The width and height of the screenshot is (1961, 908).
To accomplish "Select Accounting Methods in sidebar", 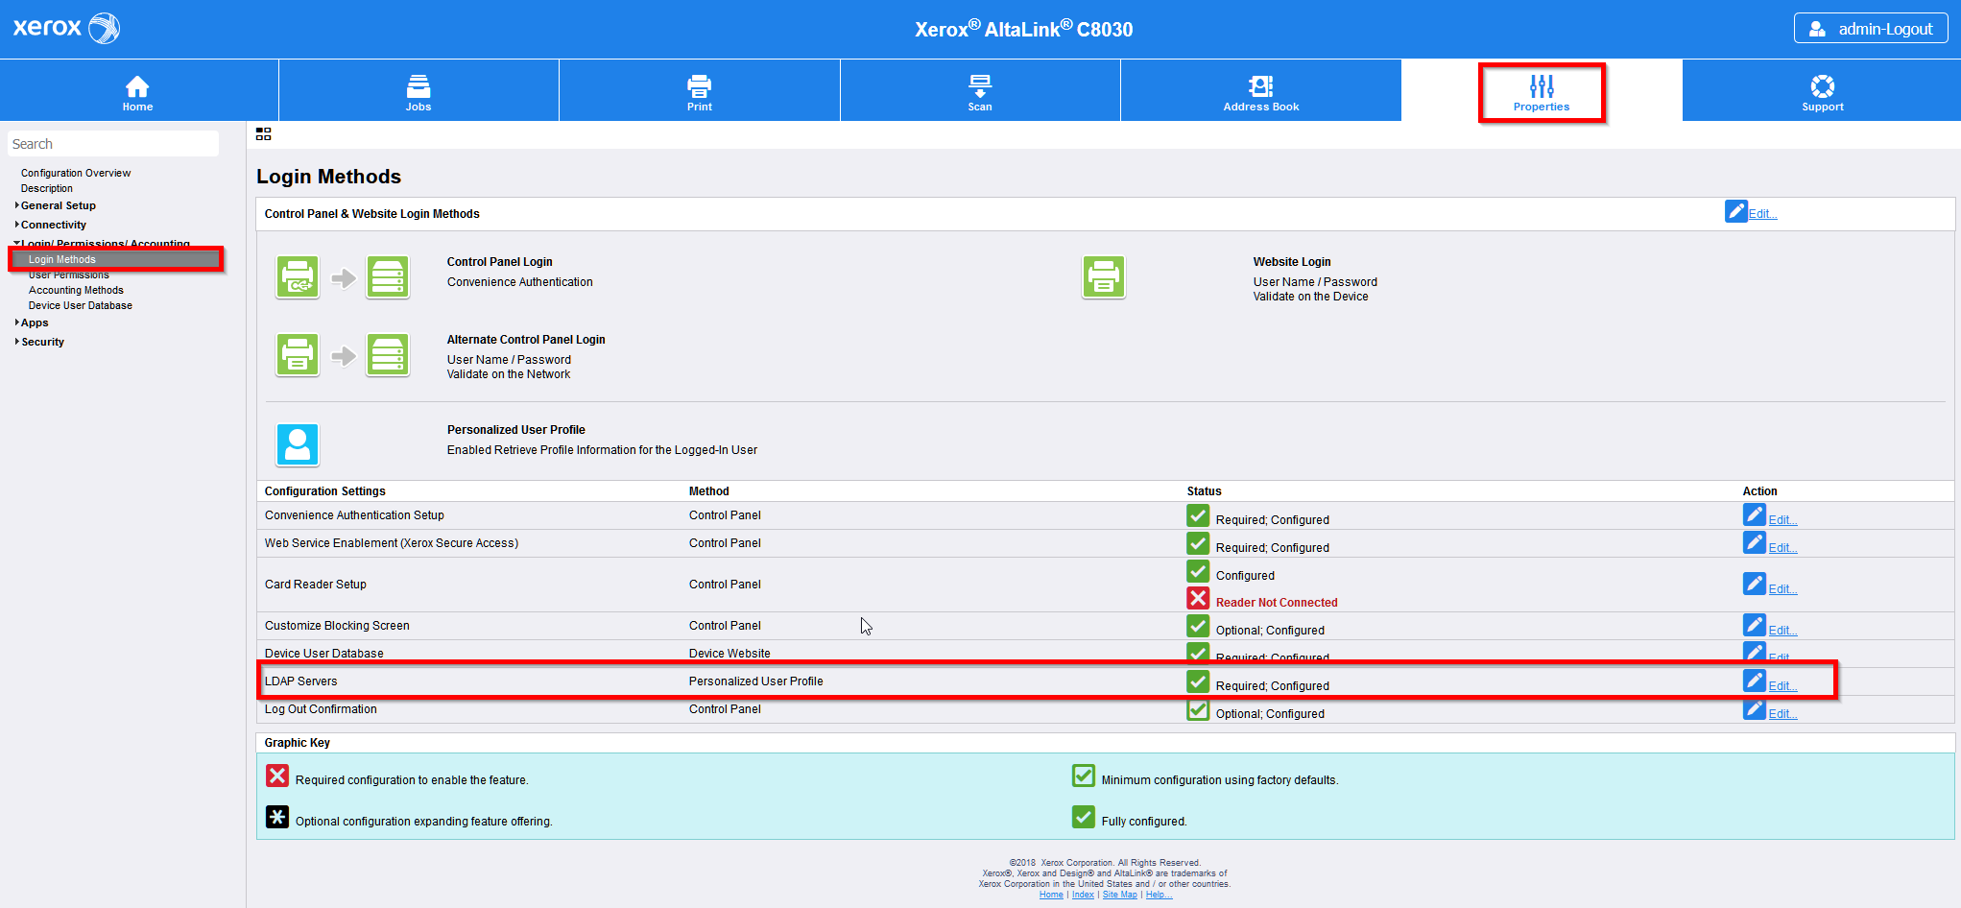I will coord(76,290).
